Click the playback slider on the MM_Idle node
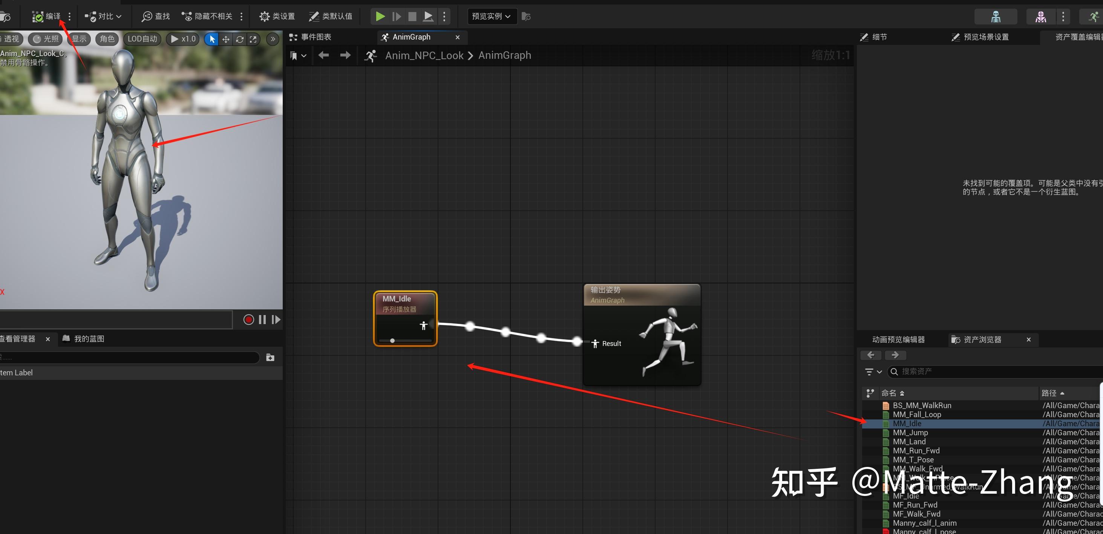The image size is (1103, 534). pyautogui.click(x=392, y=341)
